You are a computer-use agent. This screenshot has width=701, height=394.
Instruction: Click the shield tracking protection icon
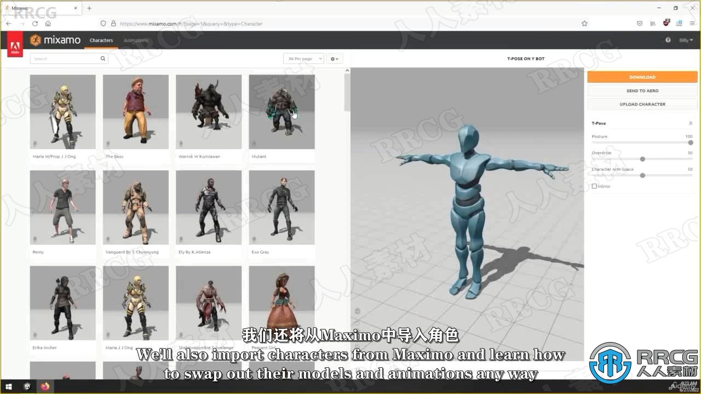pos(103,24)
